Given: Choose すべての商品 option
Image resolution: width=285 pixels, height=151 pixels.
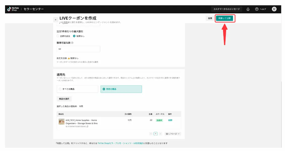Looking at the screenshot, I should coord(77,89).
